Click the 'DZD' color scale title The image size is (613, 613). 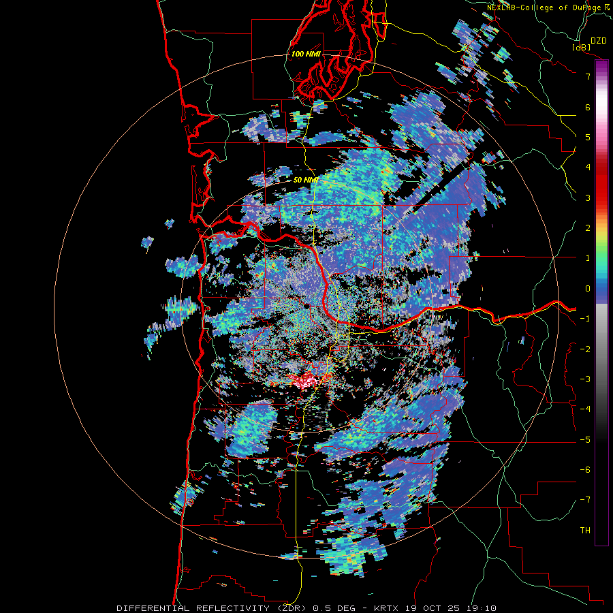pos(599,41)
